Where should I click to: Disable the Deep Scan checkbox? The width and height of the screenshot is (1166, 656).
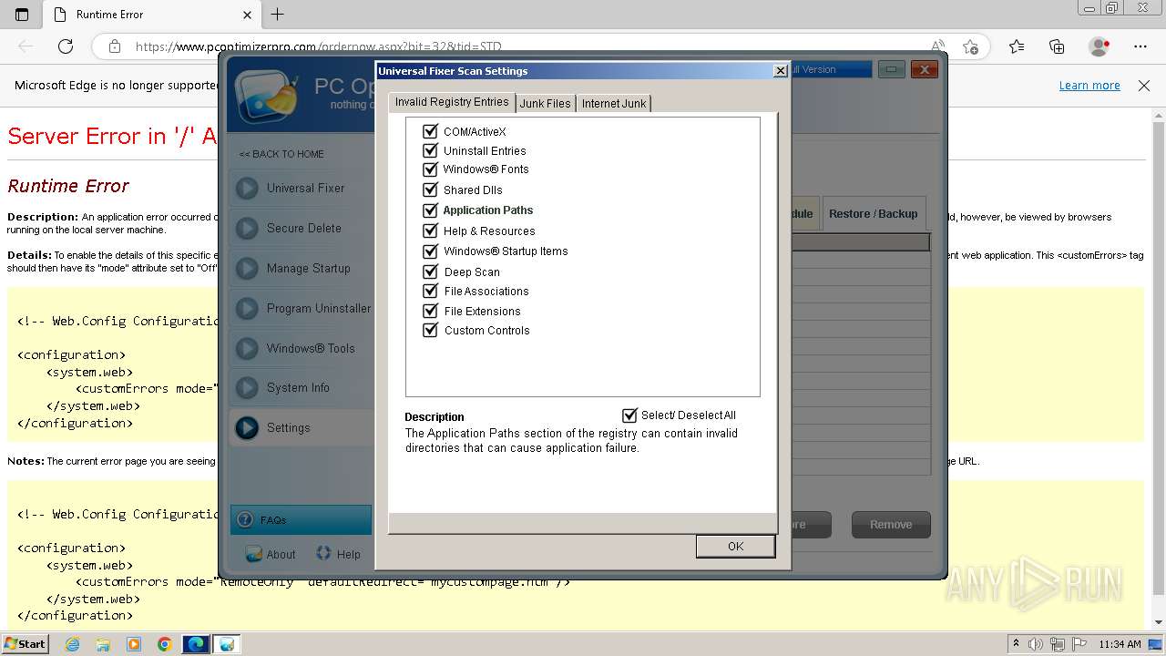431,272
